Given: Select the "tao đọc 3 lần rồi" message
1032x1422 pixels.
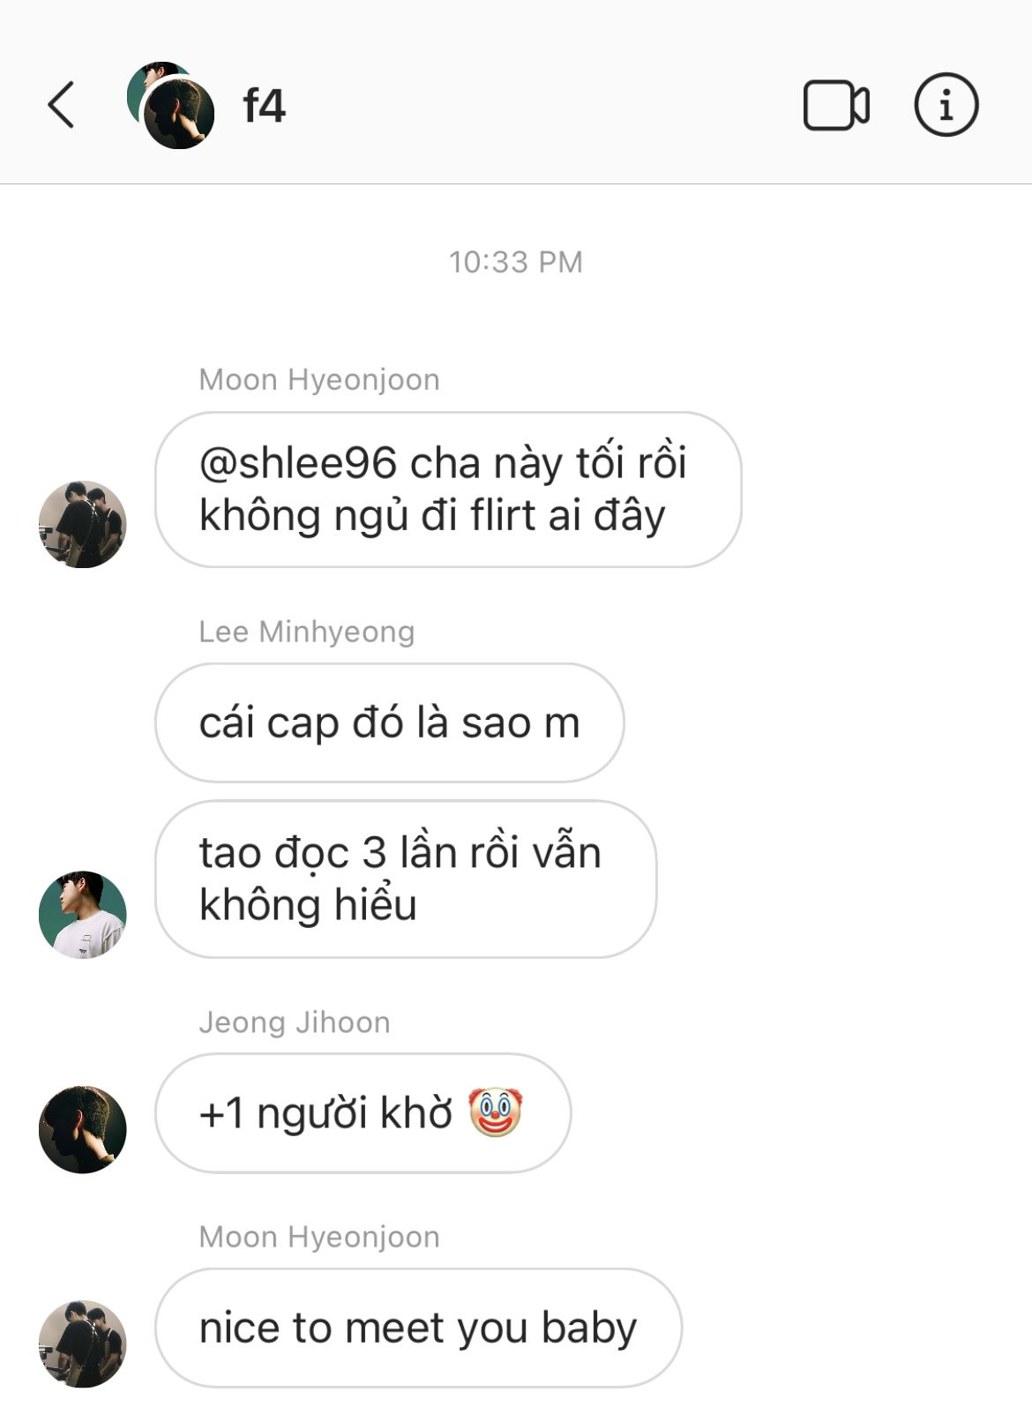Looking at the screenshot, I should tap(406, 879).
